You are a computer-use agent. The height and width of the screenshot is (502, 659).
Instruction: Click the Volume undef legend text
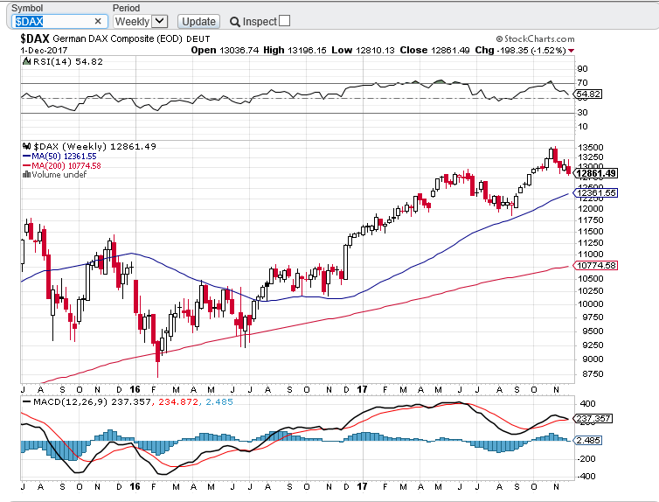click(59, 175)
